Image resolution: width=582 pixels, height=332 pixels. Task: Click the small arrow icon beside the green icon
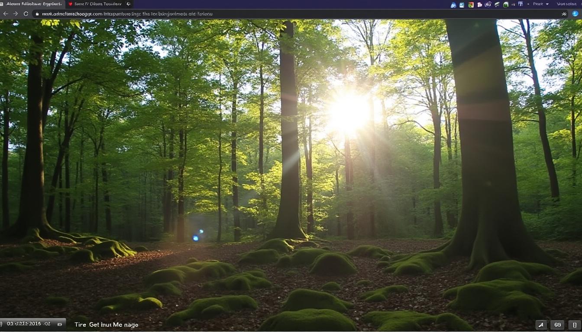pyautogui.click(x=513, y=4)
